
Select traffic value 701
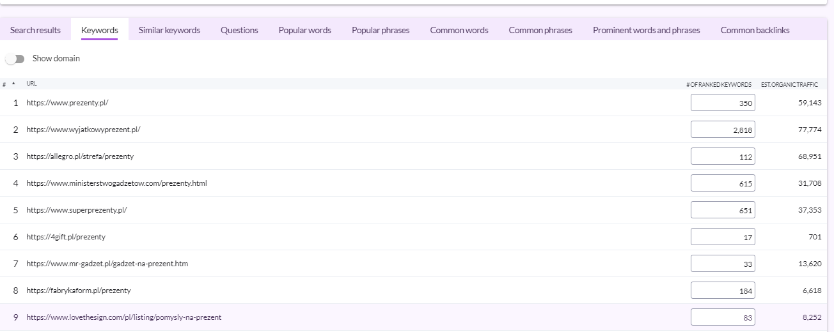815,237
